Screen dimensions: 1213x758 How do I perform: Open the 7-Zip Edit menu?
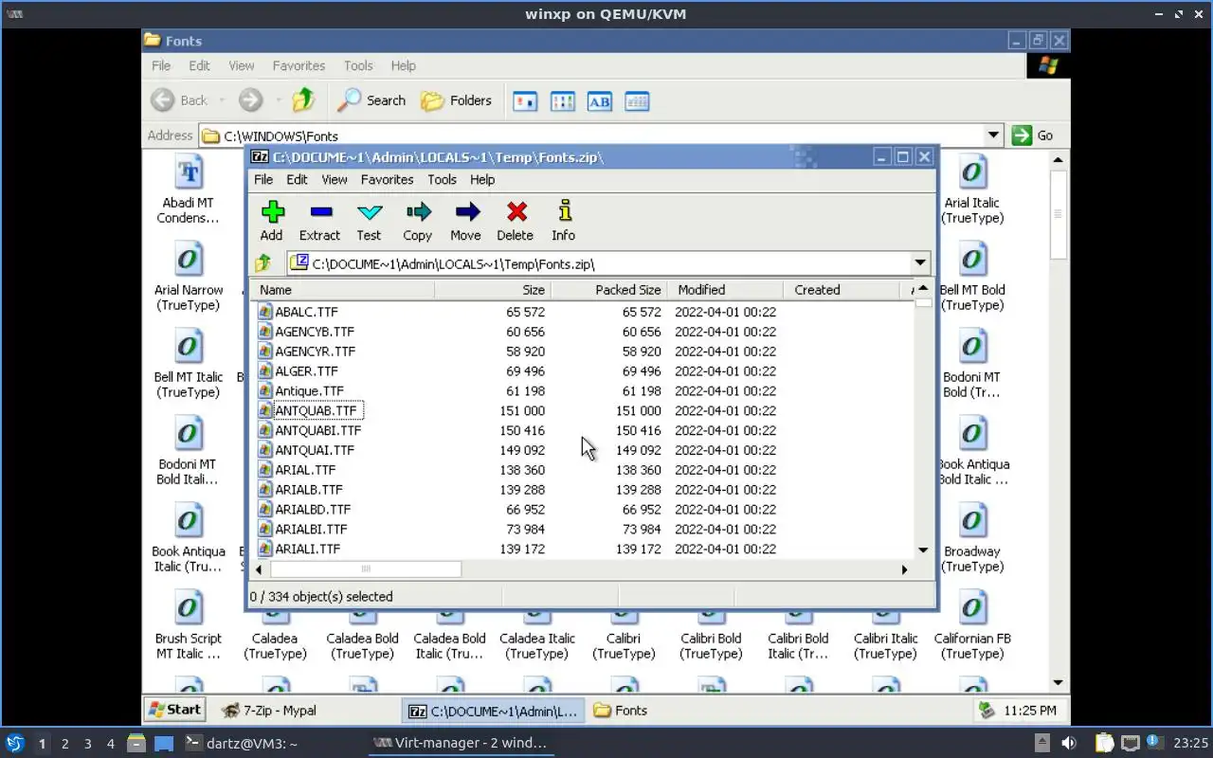297,179
